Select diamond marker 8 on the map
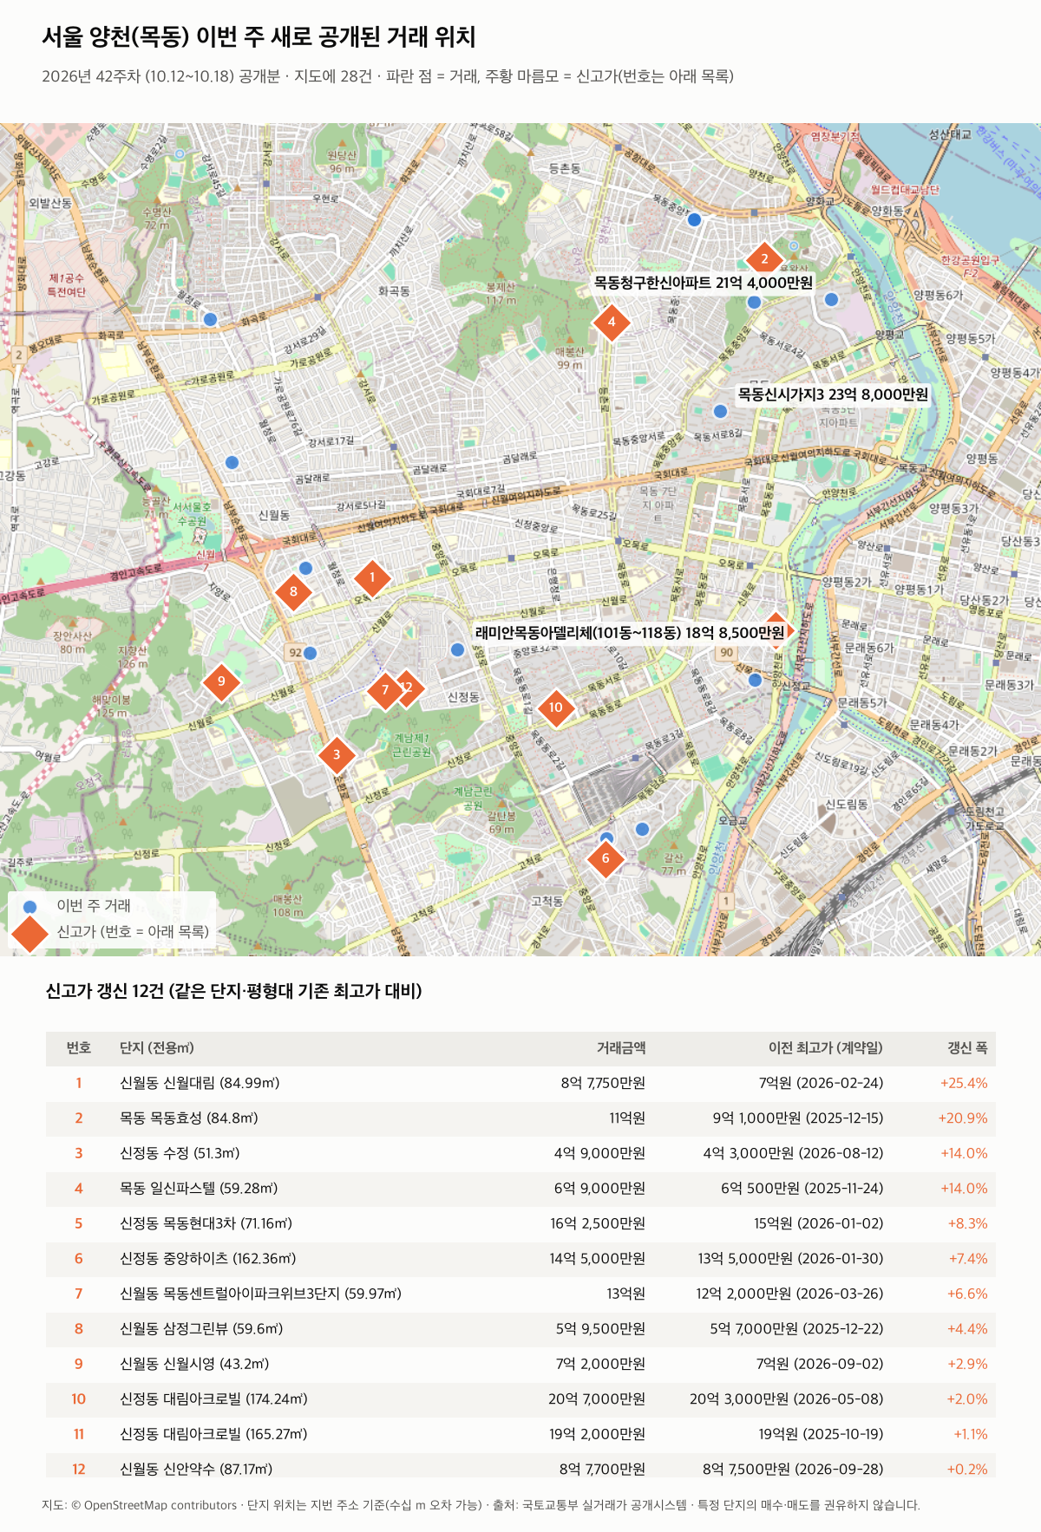This screenshot has height=1532, width=1041. click(x=293, y=591)
